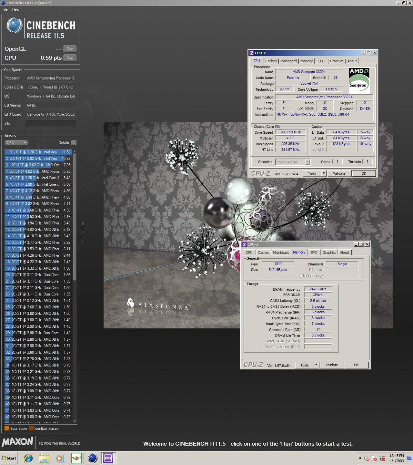Switch to Caches tab in upper CPU-Z window
The height and width of the screenshot is (465, 413).
(271, 61)
